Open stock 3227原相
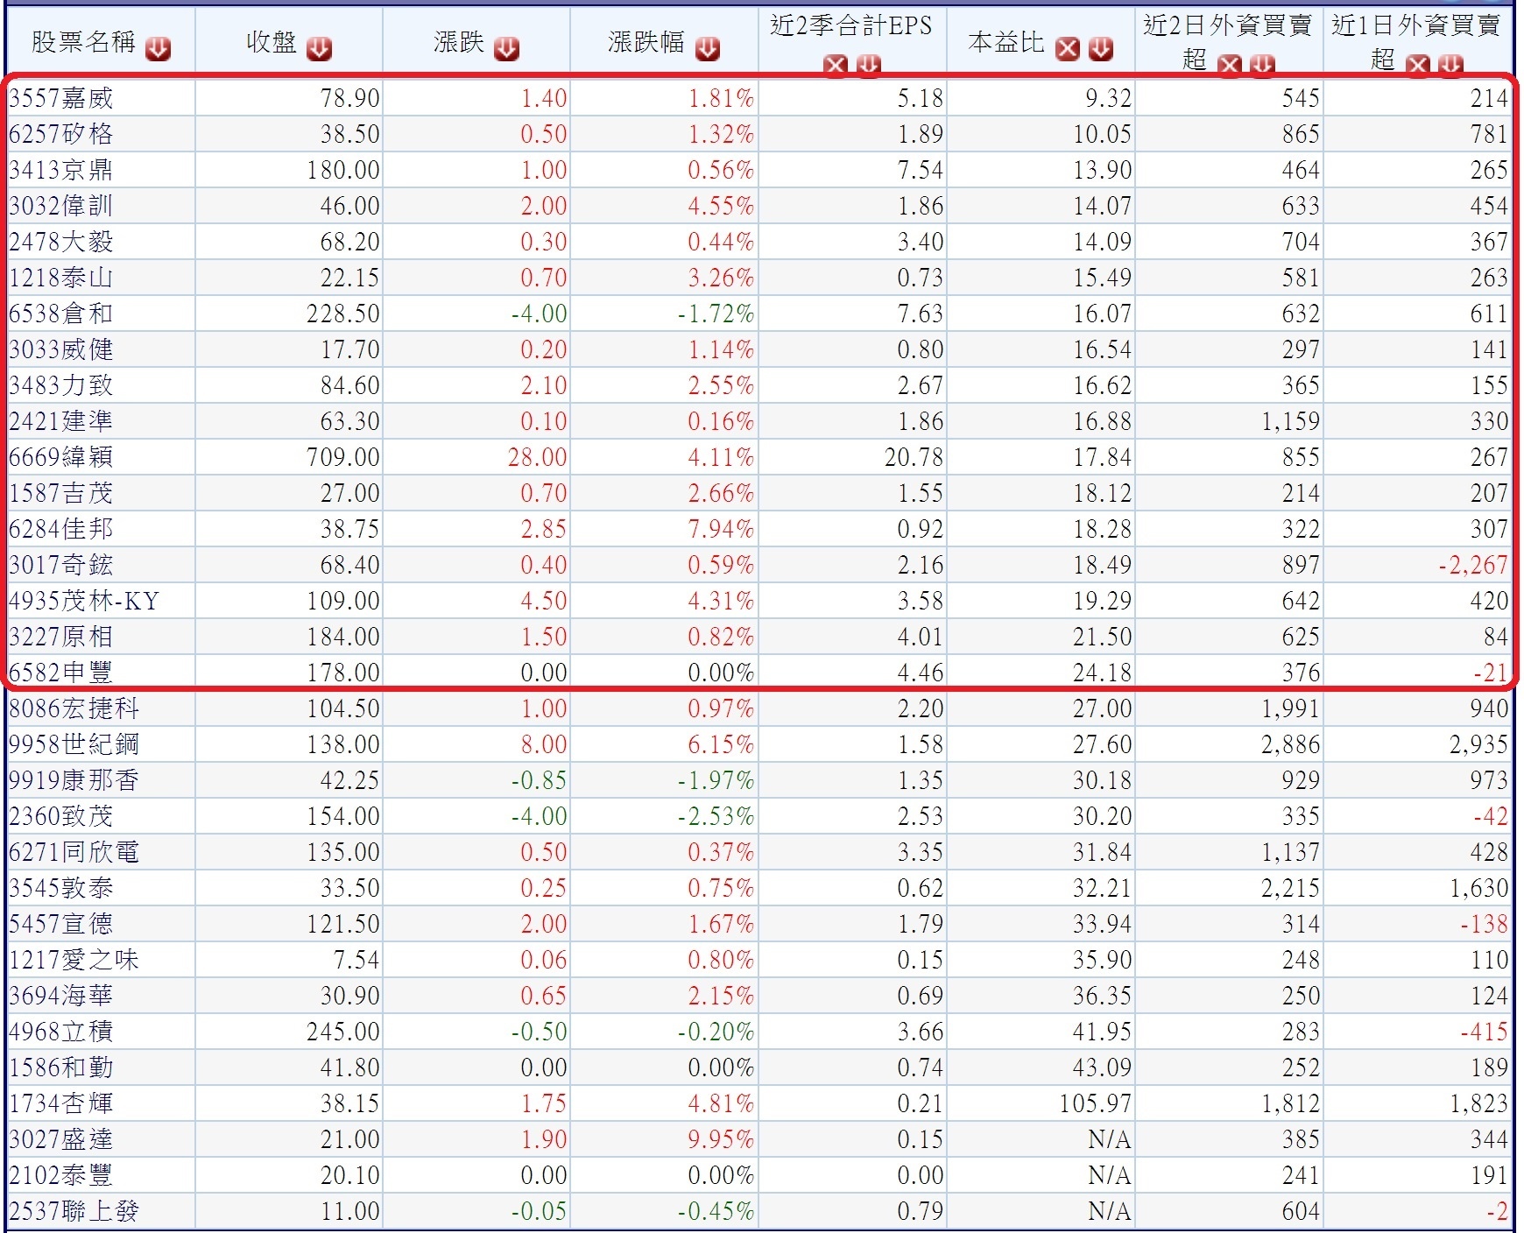1524x1233 pixels. click(61, 637)
